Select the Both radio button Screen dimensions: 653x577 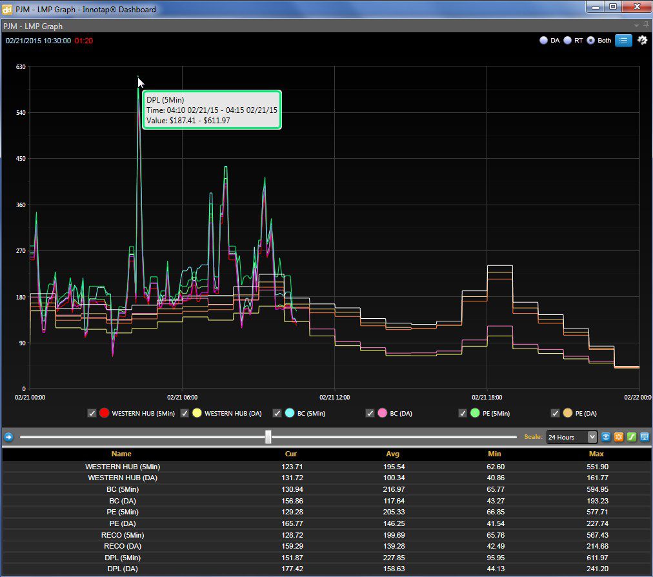pos(590,41)
